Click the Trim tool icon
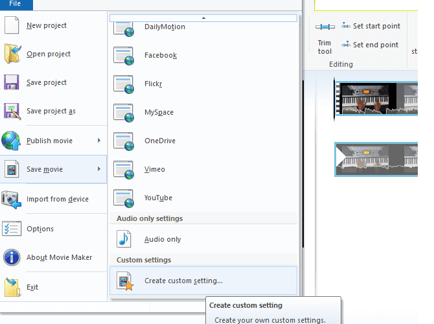 (325, 27)
